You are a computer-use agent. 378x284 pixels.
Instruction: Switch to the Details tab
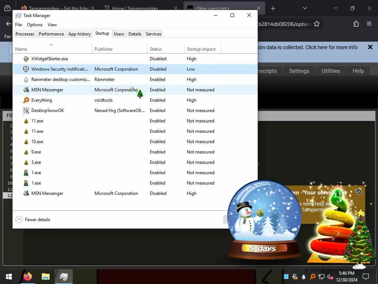(x=135, y=34)
